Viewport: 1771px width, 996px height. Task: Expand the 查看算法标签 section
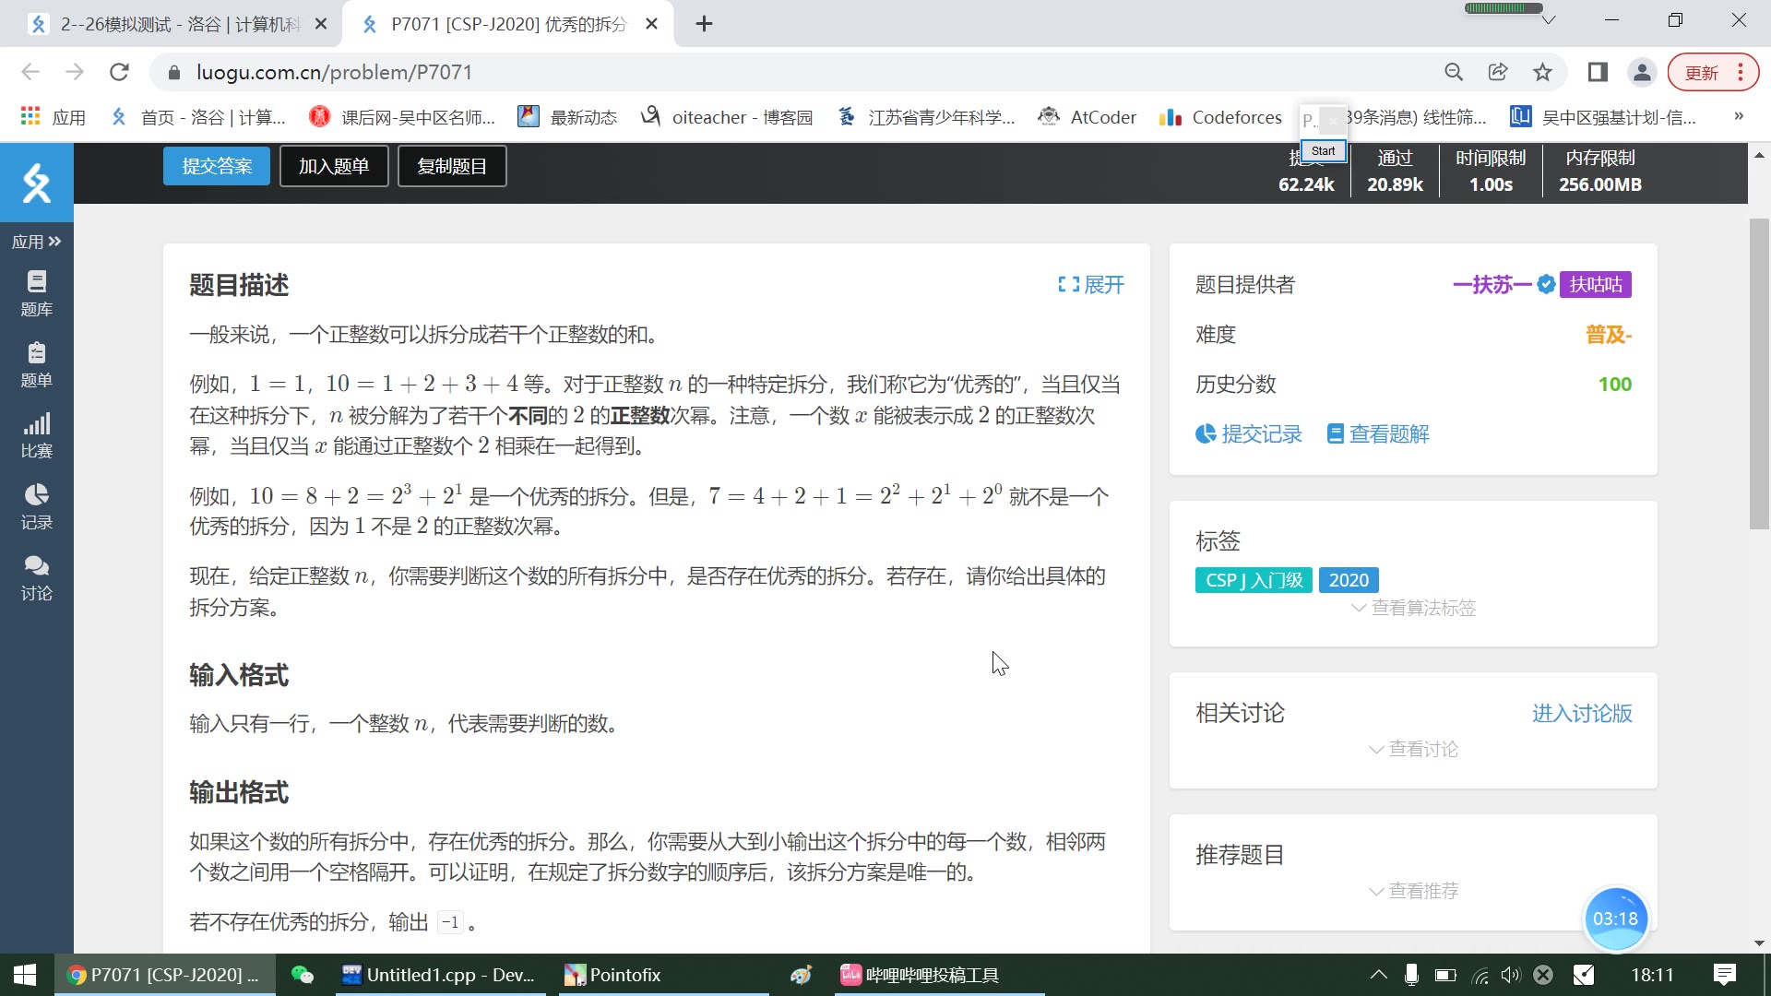[x=1412, y=608]
